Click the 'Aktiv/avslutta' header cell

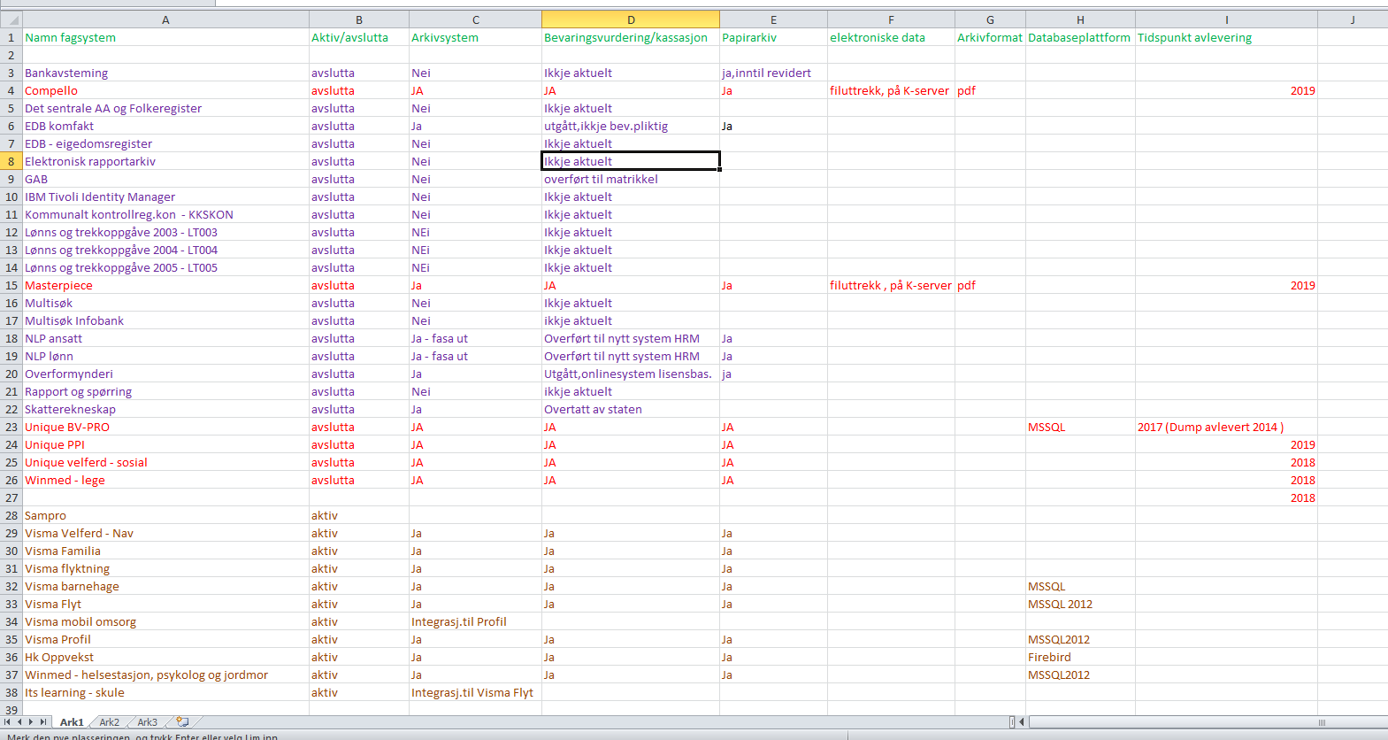point(359,37)
